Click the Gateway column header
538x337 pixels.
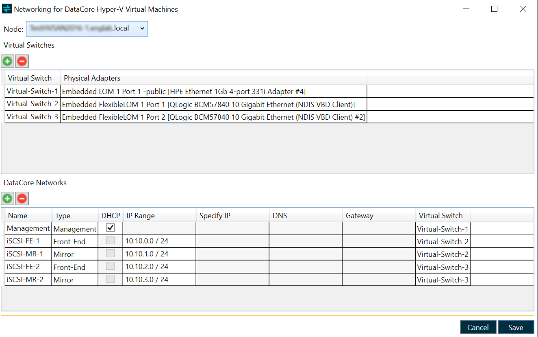(x=379, y=215)
